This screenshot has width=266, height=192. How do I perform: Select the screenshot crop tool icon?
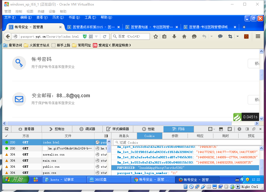[x=230, y=36]
